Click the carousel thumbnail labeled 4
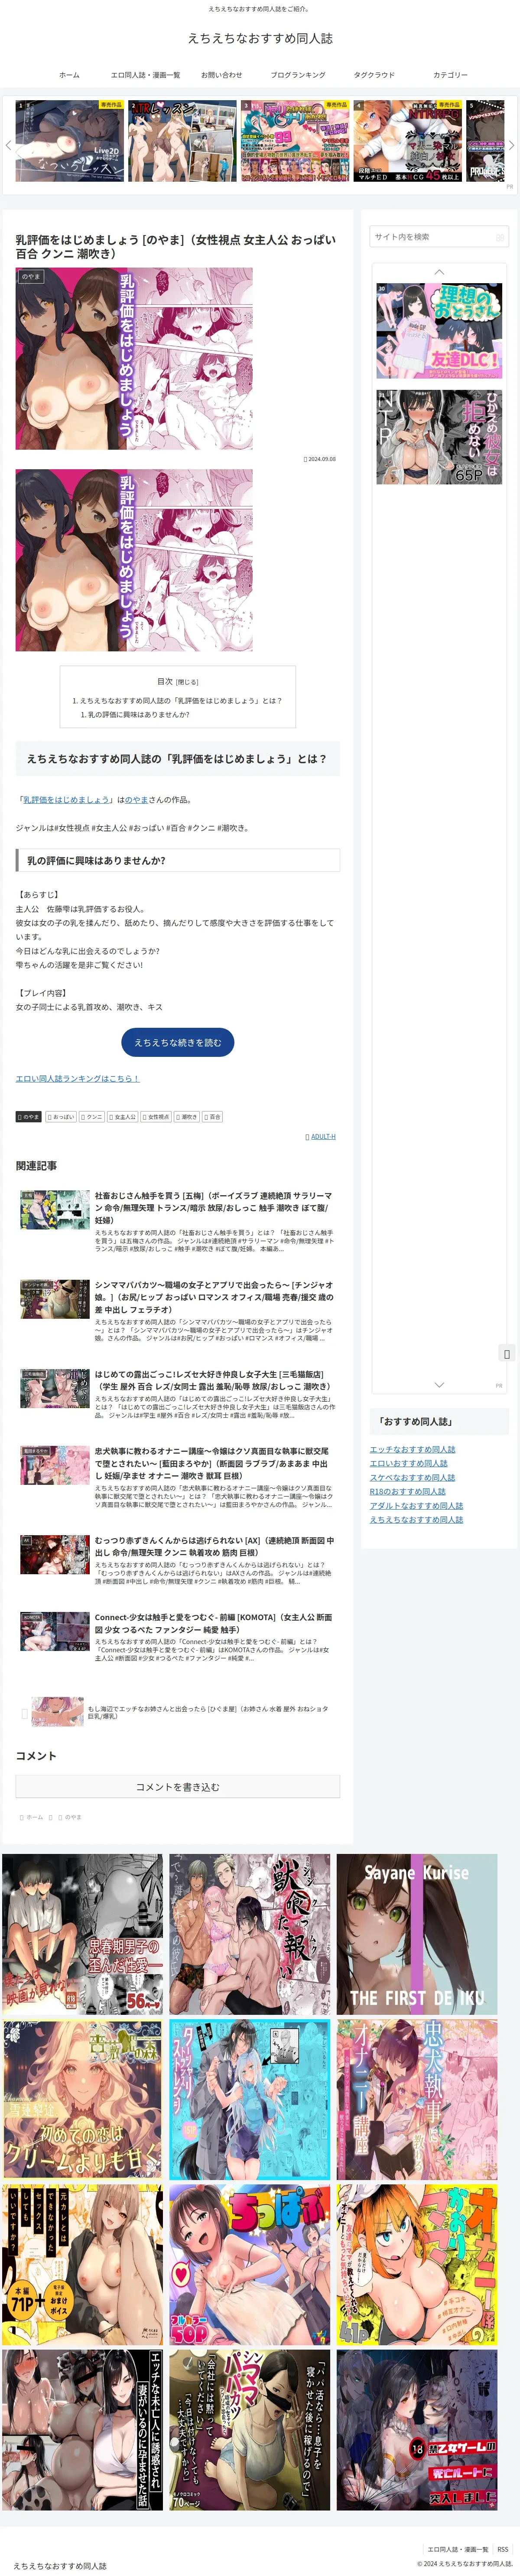 coord(408,141)
